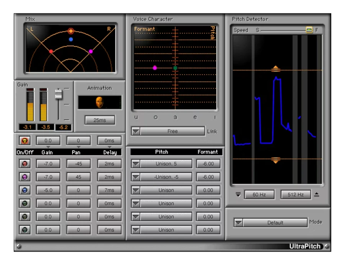Toggle the red voice on/off button
This screenshot has width=345, height=265.
click(x=25, y=164)
